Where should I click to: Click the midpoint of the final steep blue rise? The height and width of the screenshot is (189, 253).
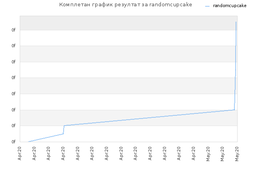tap(235, 66)
